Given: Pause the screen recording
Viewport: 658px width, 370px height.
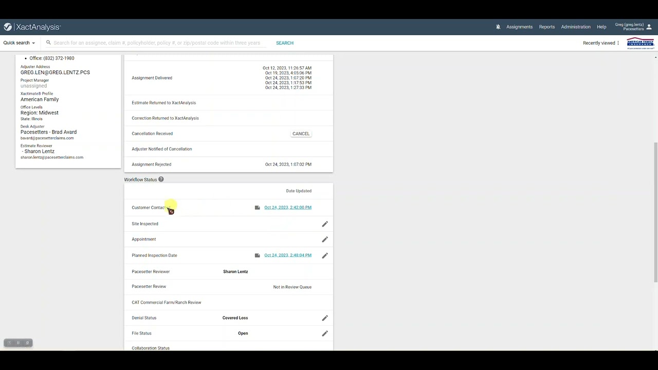Looking at the screenshot, I should (x=18, y=343).
